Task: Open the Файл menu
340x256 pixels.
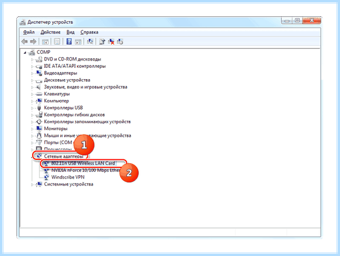Action: [x=29, y=32]
